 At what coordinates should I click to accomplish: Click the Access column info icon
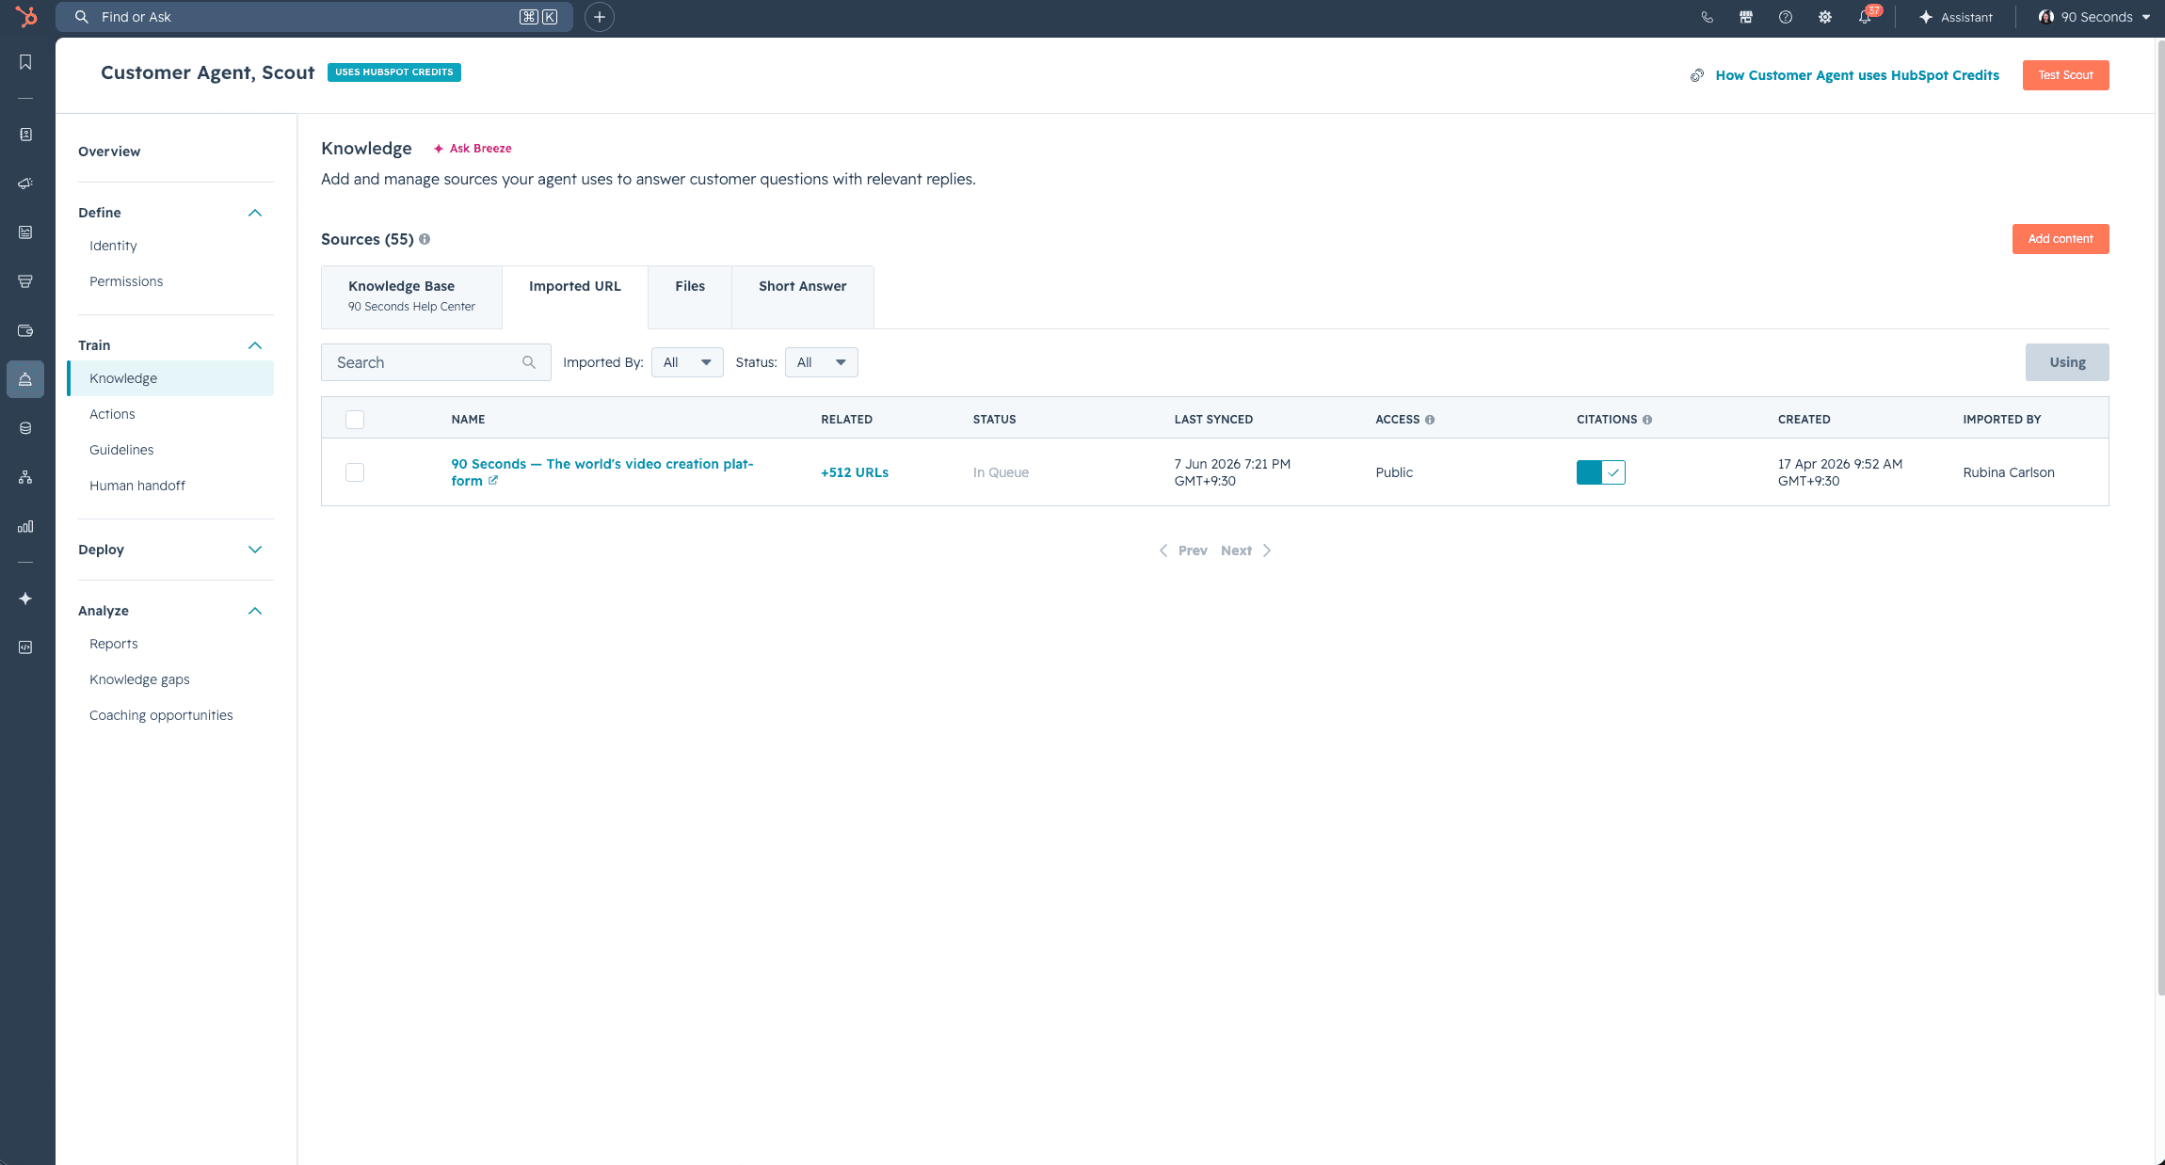coord(1430,420)
